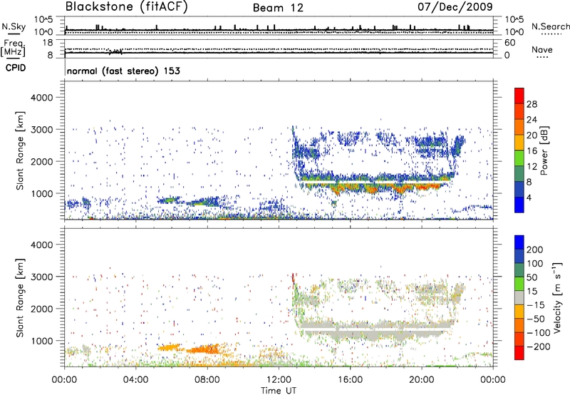Click 'normal (fast stereo) 153' text

123,71
